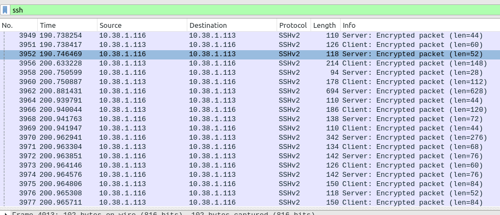The height and width of the screenshot is (215, 500).
Task: Click Info 'Server: Encrypted packet (len=72)'
Action: (412, 119)
